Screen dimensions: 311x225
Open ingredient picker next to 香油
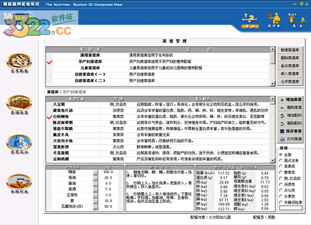pos(95,177)
